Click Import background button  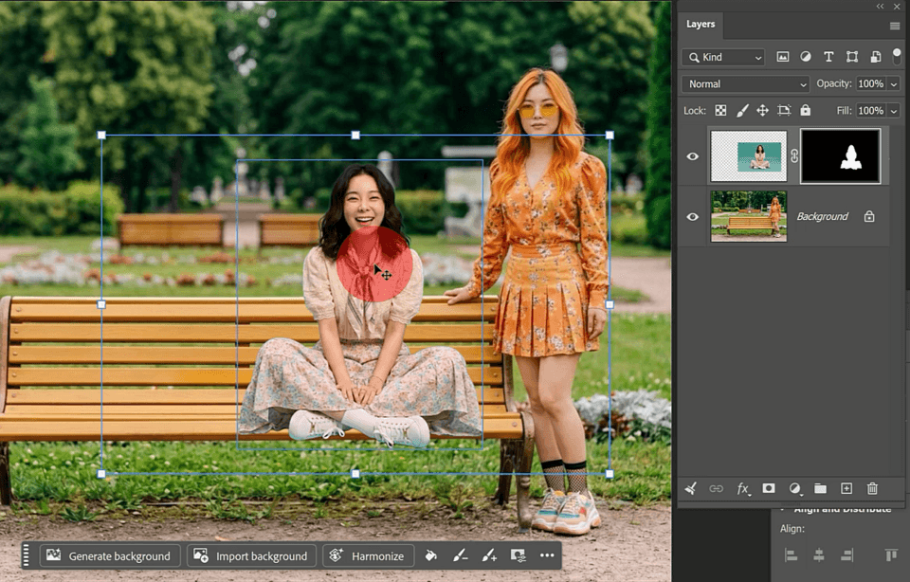point(250,555)
